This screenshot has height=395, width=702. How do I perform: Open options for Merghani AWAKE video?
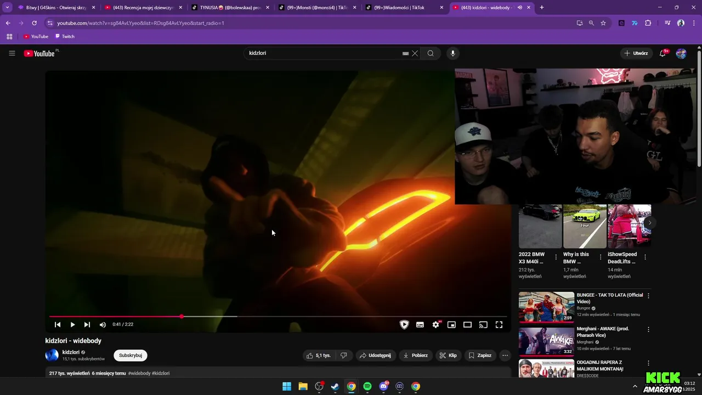coord(648,330)
